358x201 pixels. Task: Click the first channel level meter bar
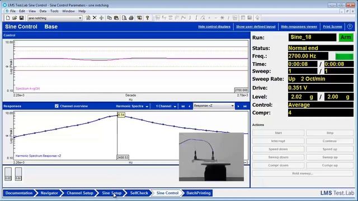pyautogui.click(x=8, y=174)
